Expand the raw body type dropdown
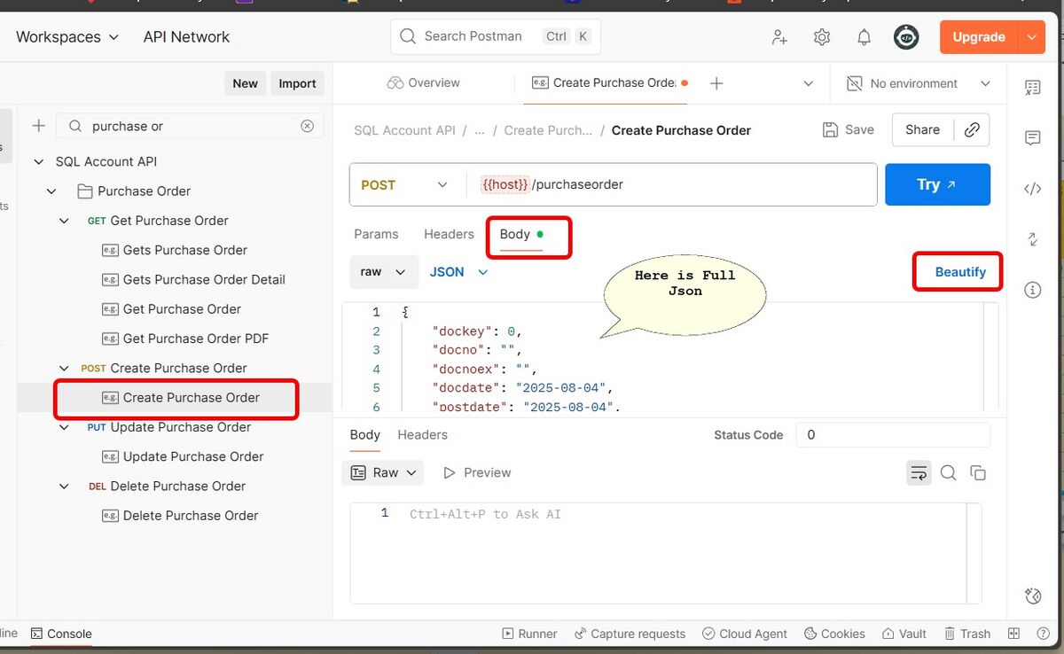 pyautogui.click(x=383, y=272)
